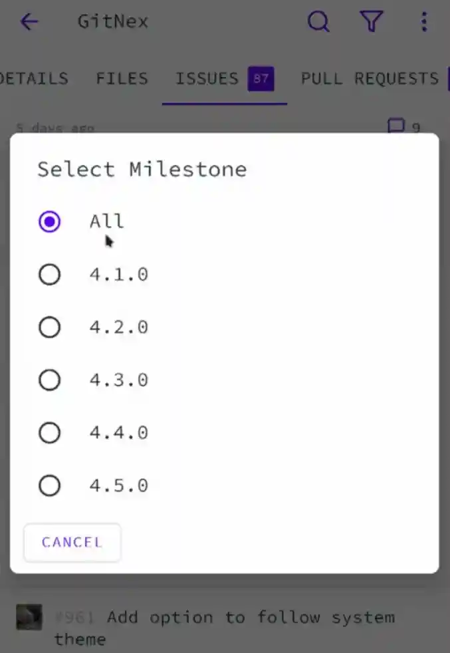Click the avatar next to issue #961
Screen dimensions: 450x653
click(29, 617)
